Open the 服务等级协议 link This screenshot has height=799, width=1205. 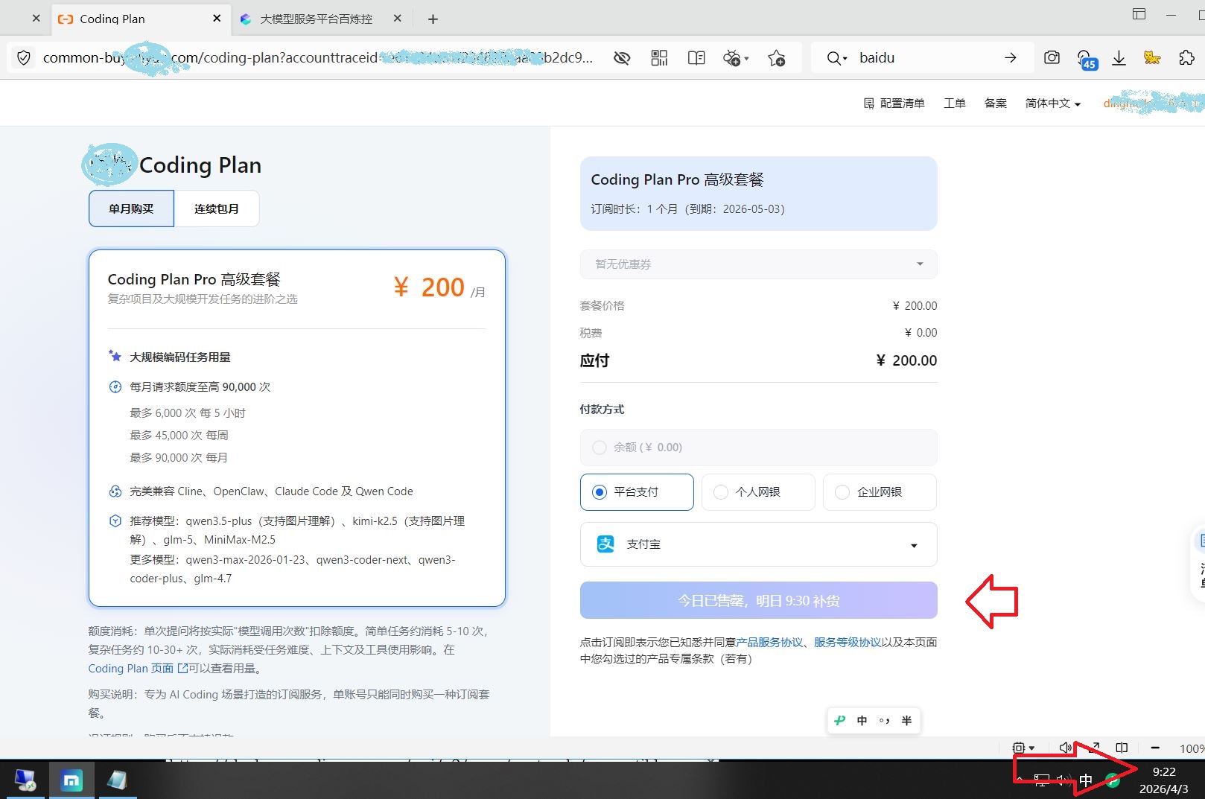click(848, 642)
